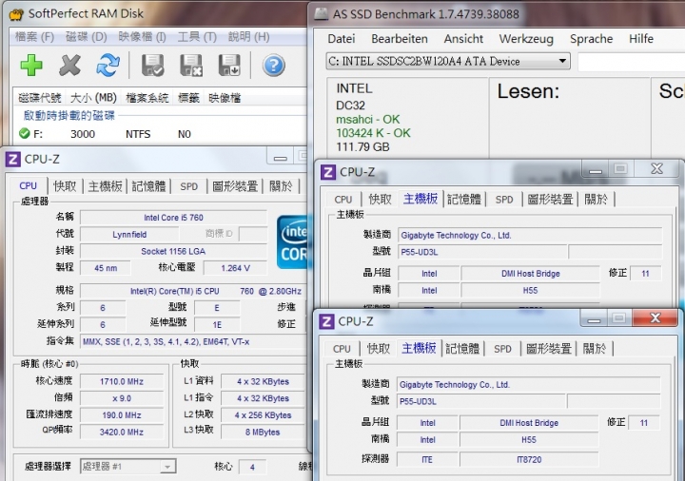The width and height of the screenshot is (685, 481).
Task: Open the 說明 (H) menu in RAM Disk
Action: [x=248, y=37]
